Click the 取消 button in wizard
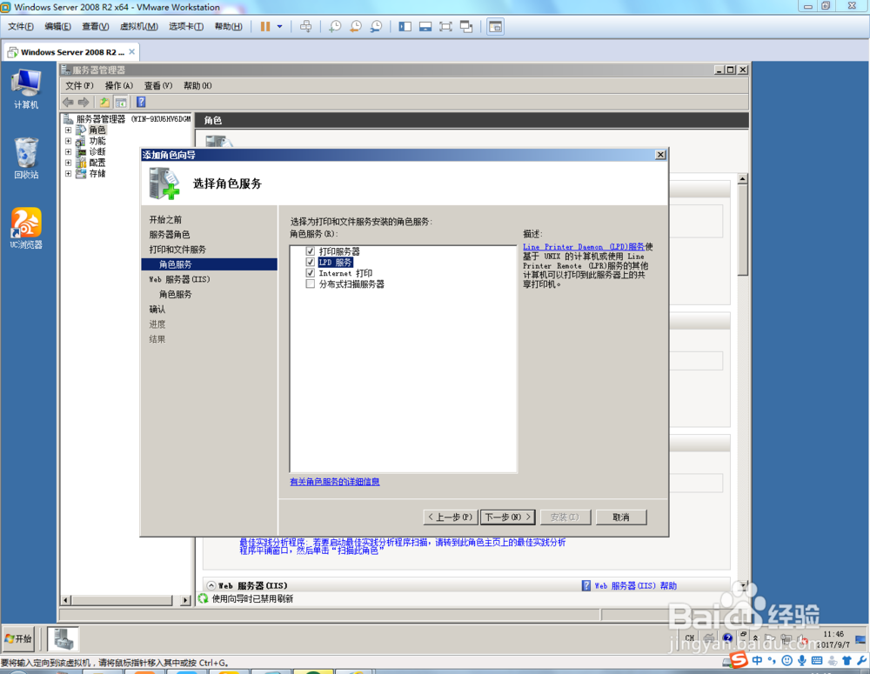This screenshot has width=870, height=674. (x=621, y=517)
